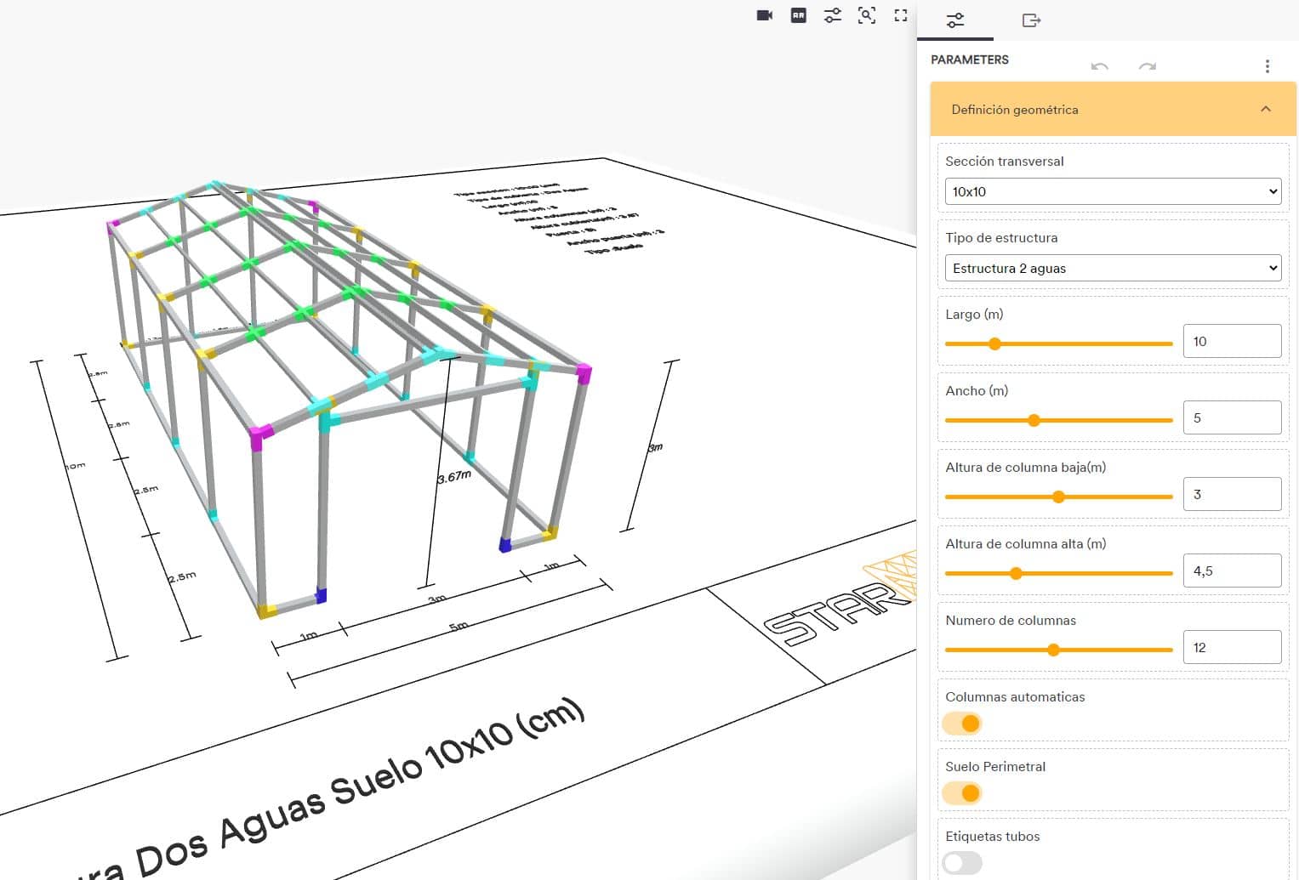Screen dimensions: 1299x880
Task: Click the camera icon in viewport toolbar
Action: pyautogui.click(x=764, y=15)
